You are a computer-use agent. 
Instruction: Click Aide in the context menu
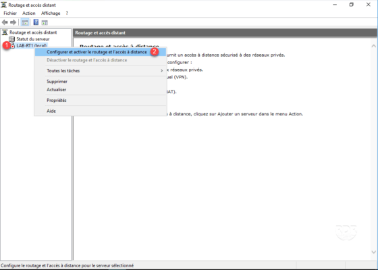101,111
